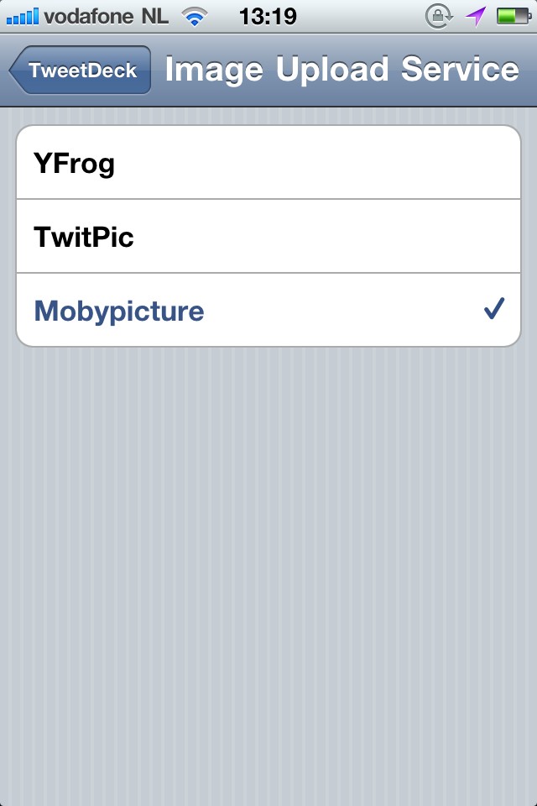Tap the Wi-Fi status icon
Image resolution: width=537 pixels, height=806 pixels.
(x=195, y=17)
